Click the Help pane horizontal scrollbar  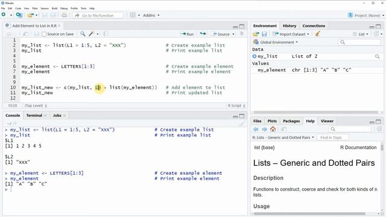(x=309, y=213)
